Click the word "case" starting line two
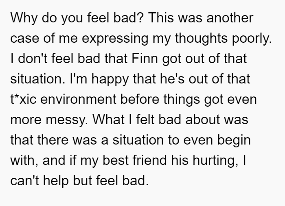The image size is (285, 206). [25, 39]
